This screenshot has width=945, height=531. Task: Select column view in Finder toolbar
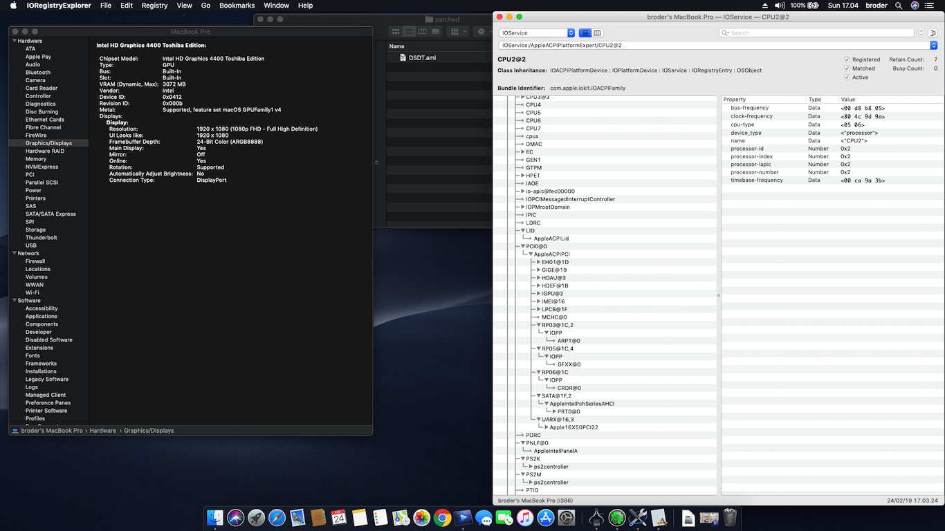(422, 32)
